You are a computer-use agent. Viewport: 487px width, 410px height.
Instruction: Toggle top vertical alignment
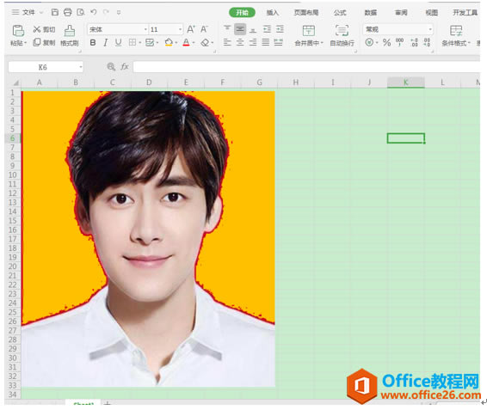pyautogui.click(x=227, y=28)
